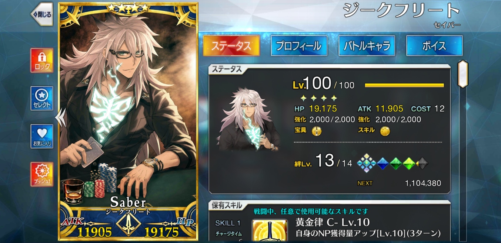Toggle the red ロック lock icon
Screen dimensions: 501x243
pyautogui.click(x=41, y=60)
